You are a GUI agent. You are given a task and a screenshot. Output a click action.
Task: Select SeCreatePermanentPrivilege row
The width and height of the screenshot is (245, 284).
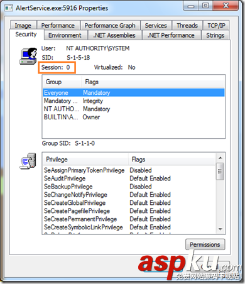pyautogui.click(x=129, y=219)
